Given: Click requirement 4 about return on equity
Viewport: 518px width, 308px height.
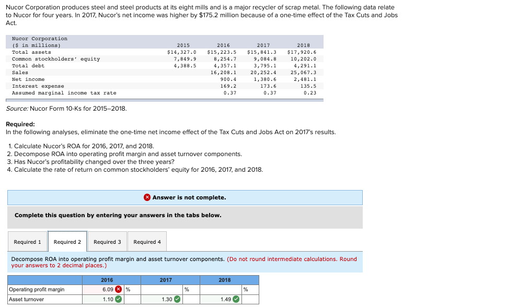Looking at the screenshot, I should tap(135, 170).
